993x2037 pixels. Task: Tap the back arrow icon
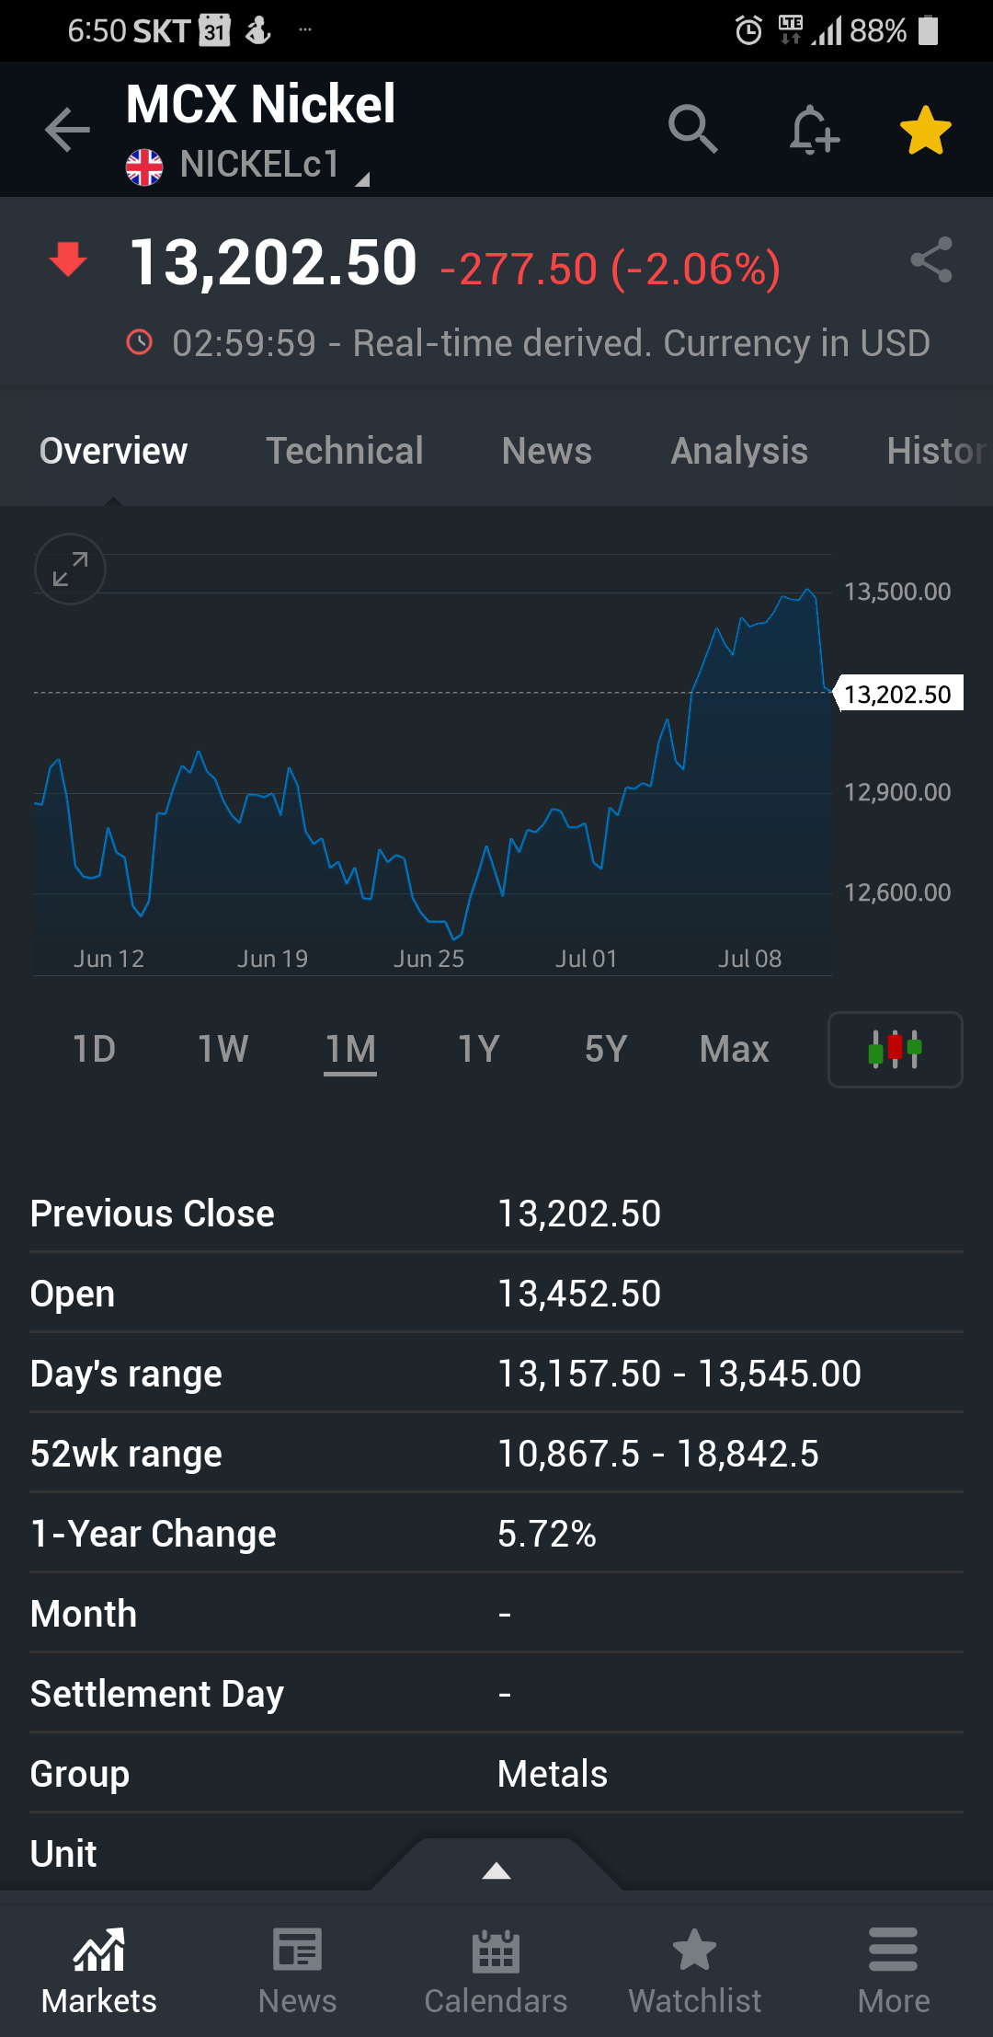tap(67, 129)
